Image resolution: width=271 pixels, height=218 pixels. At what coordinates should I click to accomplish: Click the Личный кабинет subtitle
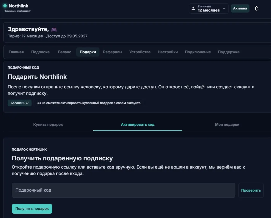17,11
